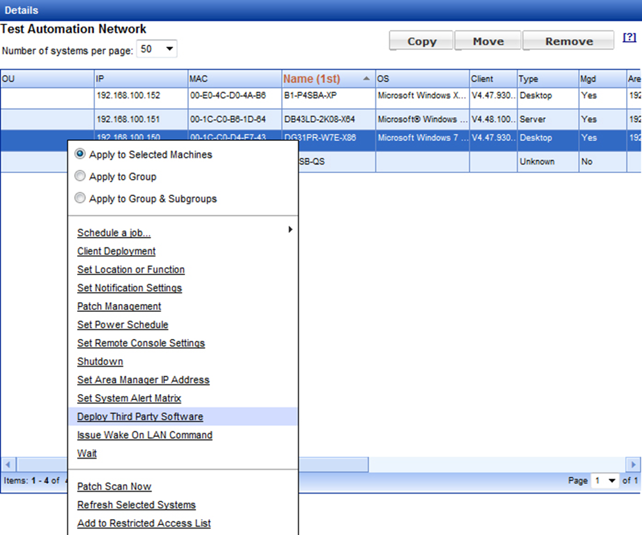Viewport: 642px width, 535px height.
Task: Click Issue Wake On LAN Command
Action: point(145,435)
